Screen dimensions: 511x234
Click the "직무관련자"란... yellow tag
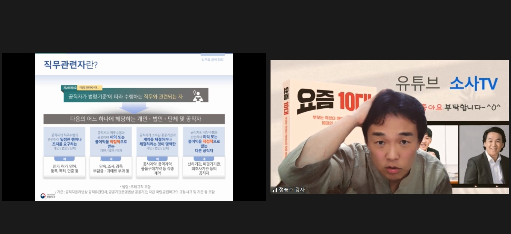coord(89,88)
